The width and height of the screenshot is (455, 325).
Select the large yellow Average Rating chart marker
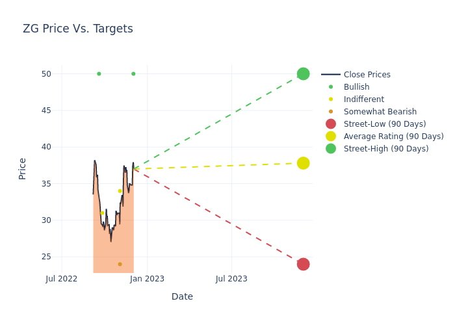pos(303,163)
